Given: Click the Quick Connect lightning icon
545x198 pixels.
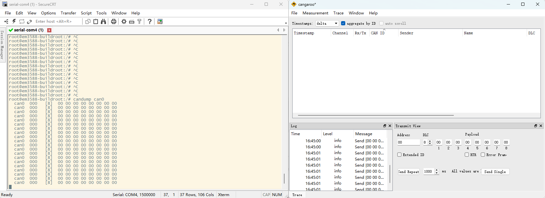Looking at the screenshot, I should [x=14, y=21].
